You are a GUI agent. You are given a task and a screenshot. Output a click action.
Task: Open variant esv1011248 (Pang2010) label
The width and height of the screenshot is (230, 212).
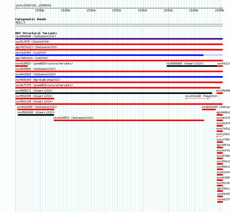202,96
